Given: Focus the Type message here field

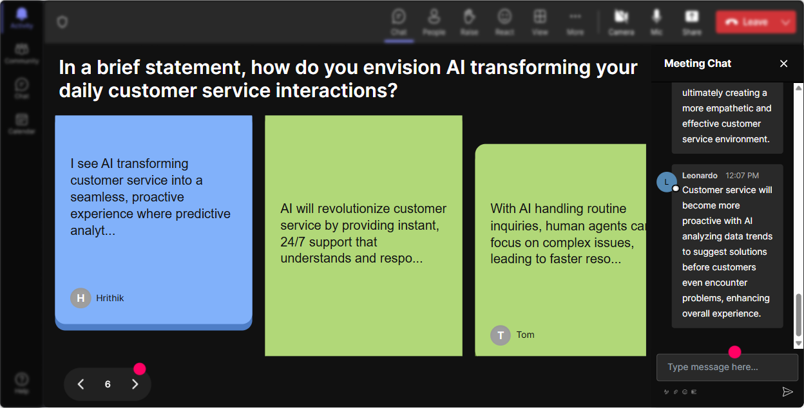Looking at the screenshot, I should coord(727,367).
